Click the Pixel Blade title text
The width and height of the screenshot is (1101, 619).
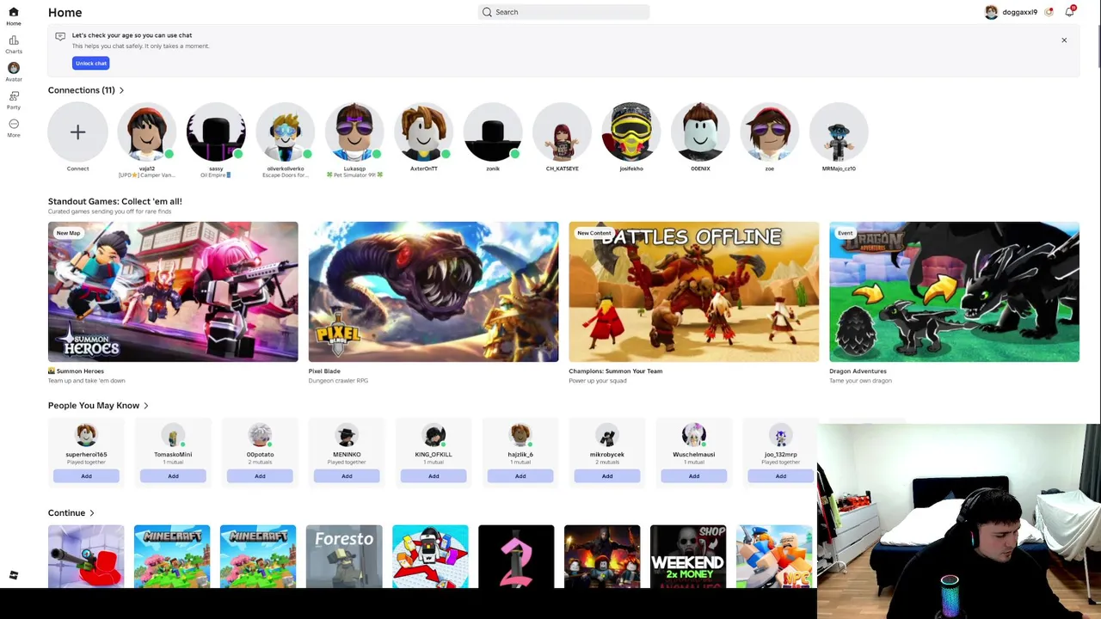[324, 371]
